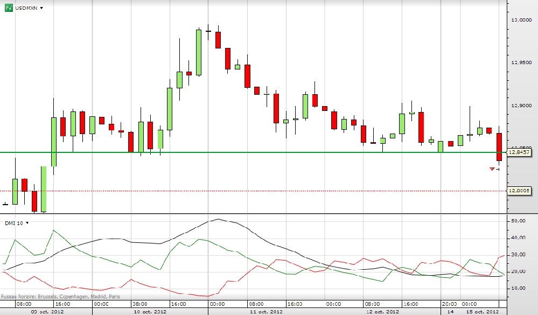This screenshot has height=315, width=538.
Task: Select the 12,0005 price level label
Action: coord(520,191)
